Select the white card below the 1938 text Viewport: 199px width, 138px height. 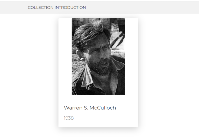point(98,124)
